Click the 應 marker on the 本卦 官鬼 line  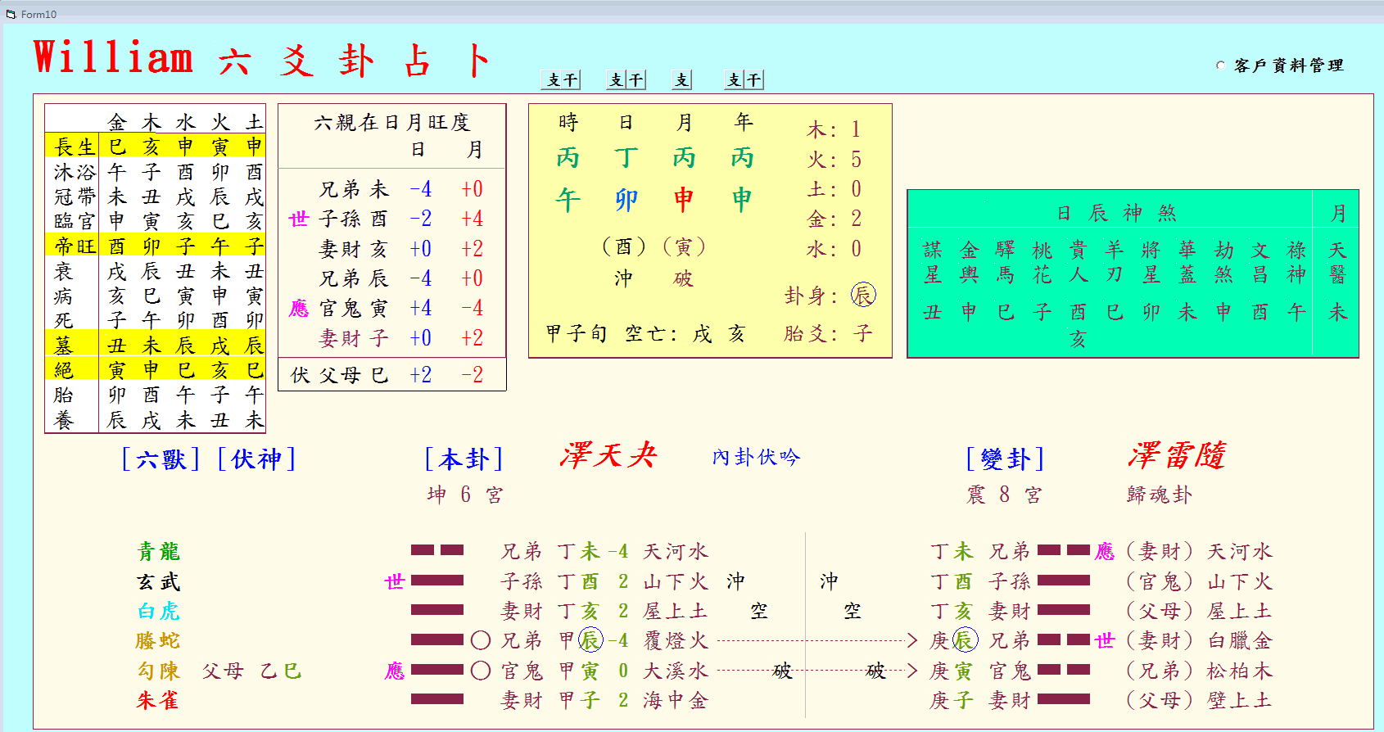point(395,671)
